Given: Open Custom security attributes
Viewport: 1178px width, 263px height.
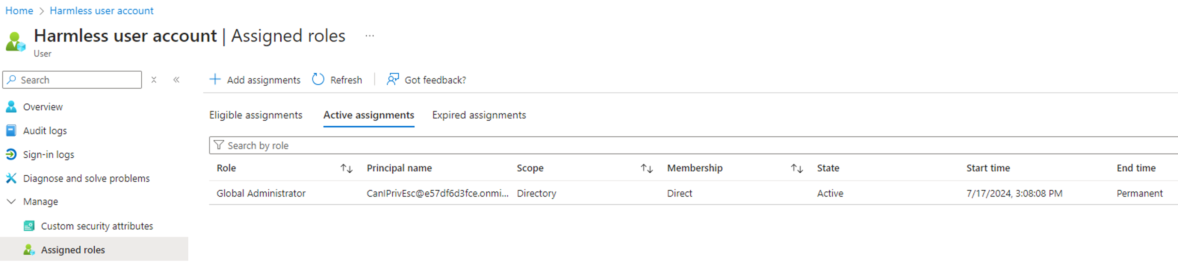Looking at the screenshot, I should click(x=97, y=226).
